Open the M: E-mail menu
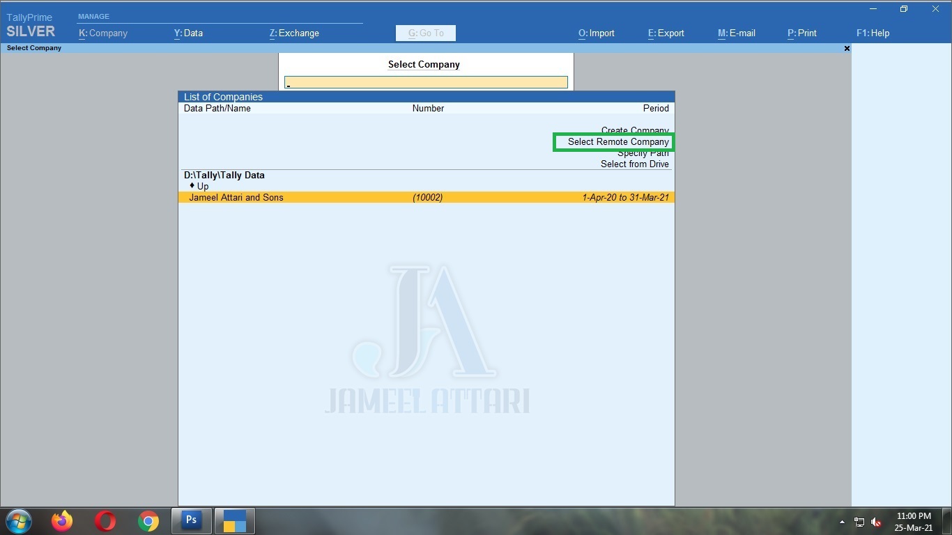 click(x=737, y=33)
